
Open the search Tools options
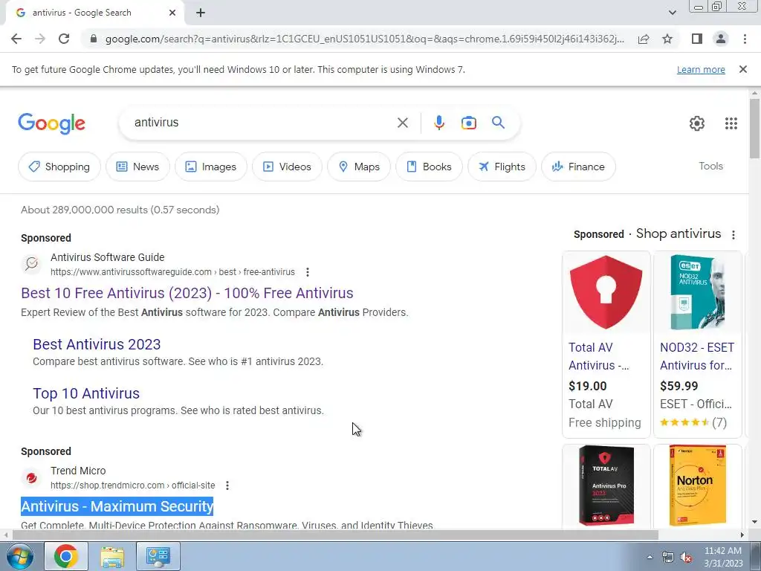point(710,166)
